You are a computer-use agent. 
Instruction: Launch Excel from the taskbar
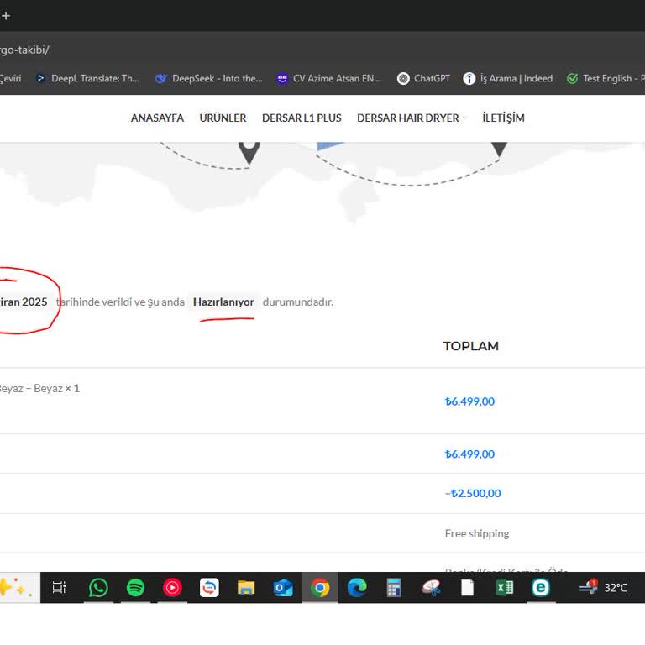pyautogui.click(x=505, y=588)
